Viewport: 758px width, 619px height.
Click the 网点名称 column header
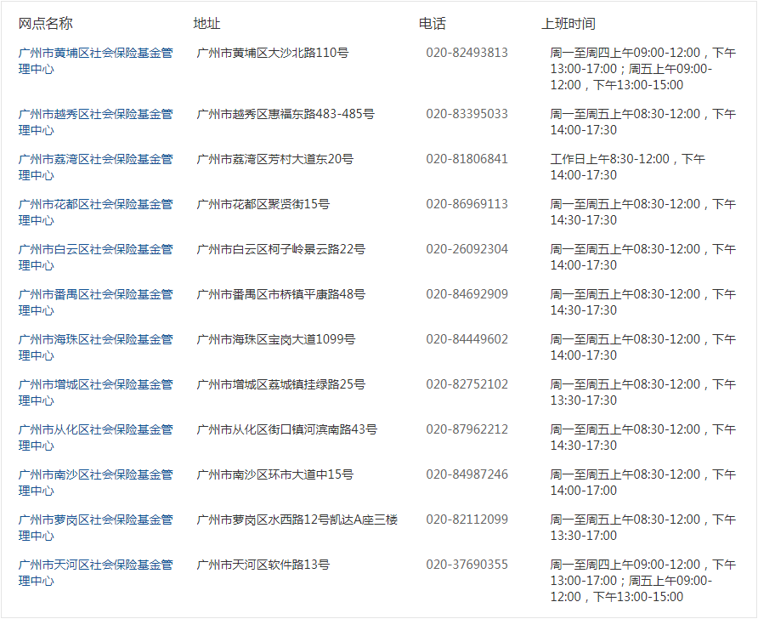[46, 24]
